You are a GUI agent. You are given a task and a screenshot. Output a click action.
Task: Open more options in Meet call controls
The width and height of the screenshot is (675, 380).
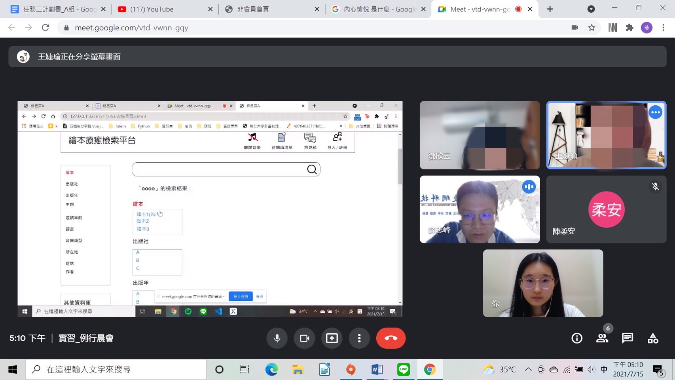(x=359, y=338)
